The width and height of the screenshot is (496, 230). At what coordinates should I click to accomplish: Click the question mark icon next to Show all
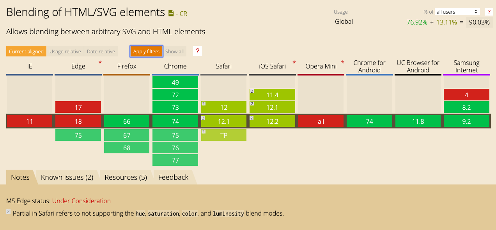197,51
